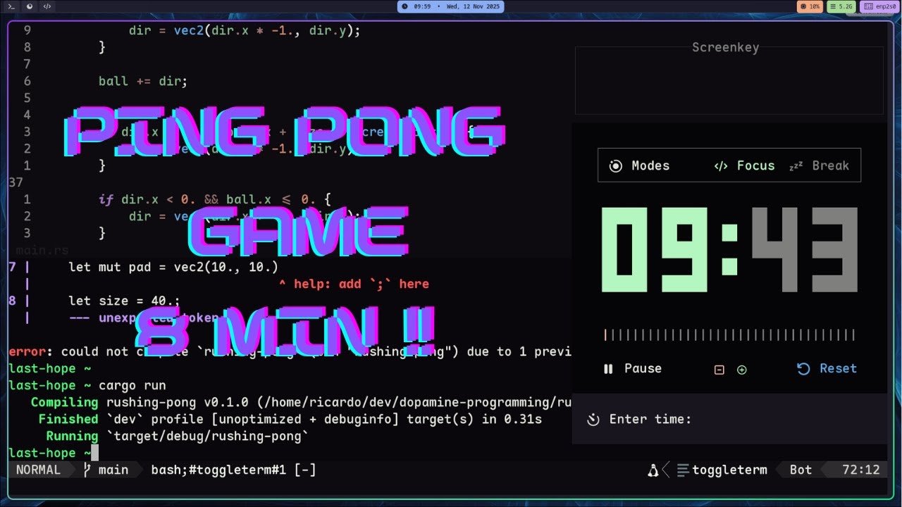Click the clock icon beside 09:59

point(405,6)
